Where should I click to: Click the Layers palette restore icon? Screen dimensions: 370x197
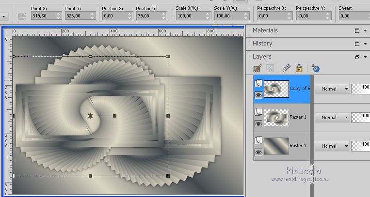(357, 57)
